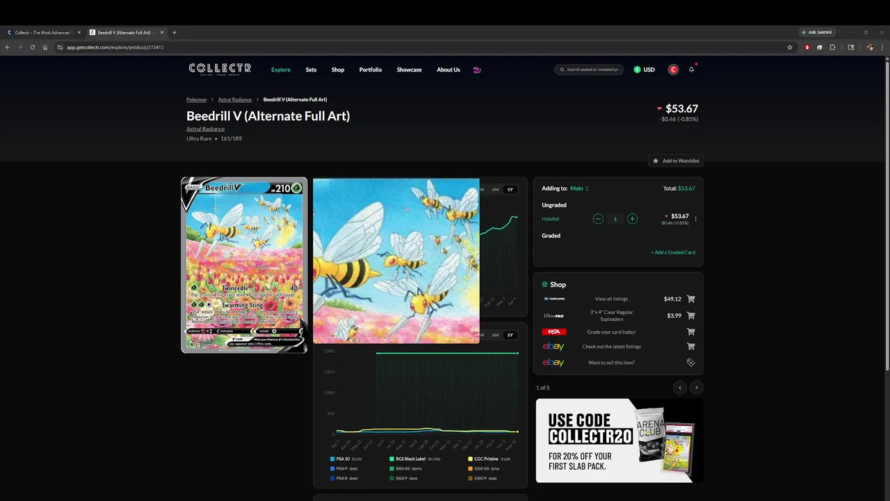The image size is (890, 501).
Task: Click Astral Radiance set link under title
Action: 205,129
